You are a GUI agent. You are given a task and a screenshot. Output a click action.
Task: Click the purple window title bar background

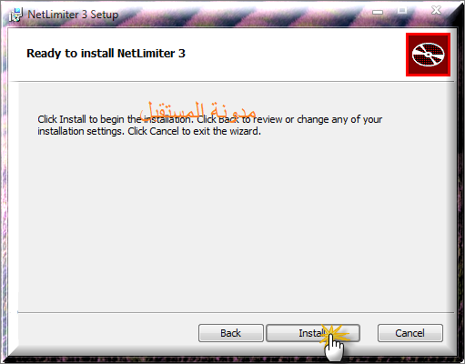coord(243,15)
